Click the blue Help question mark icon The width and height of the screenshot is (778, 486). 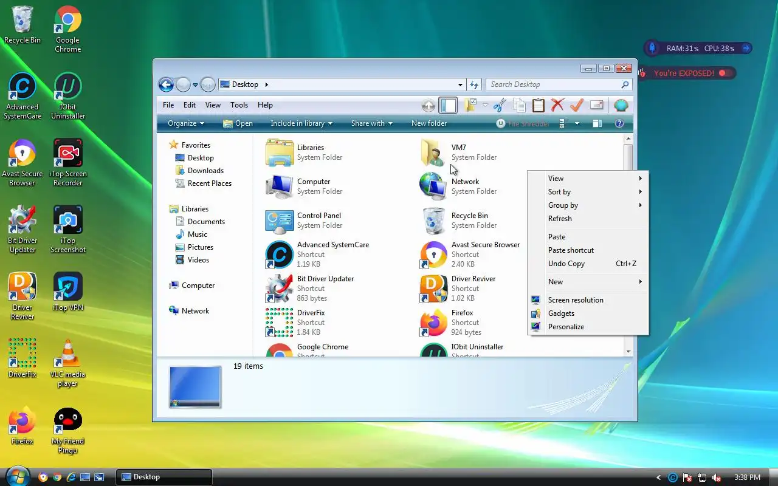coord(619,123)
